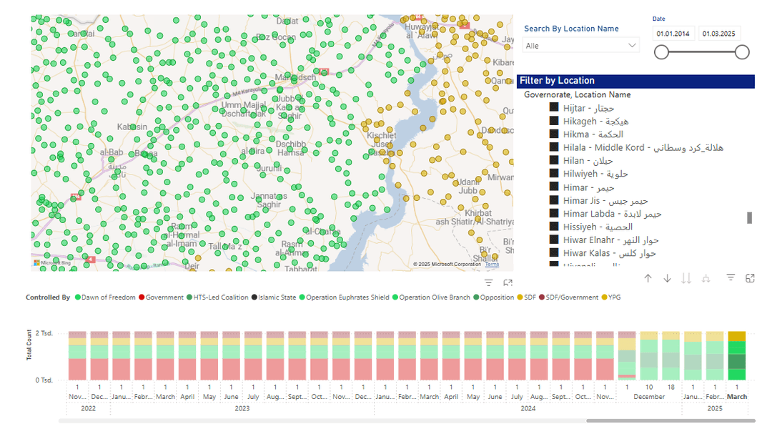Click the right handle of date slider
Screen dimensions: 772x424
pos(742,52)
